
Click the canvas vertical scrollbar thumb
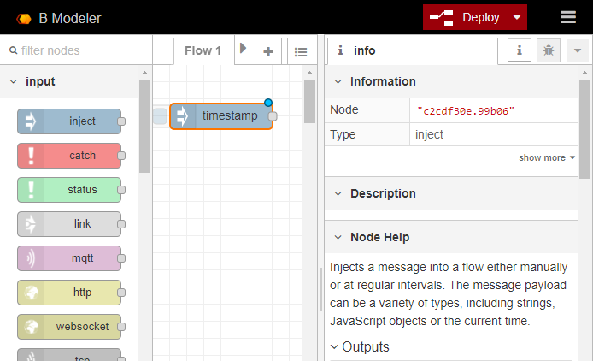point(309,101)
